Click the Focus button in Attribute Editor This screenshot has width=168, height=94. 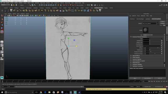point(162,21)
